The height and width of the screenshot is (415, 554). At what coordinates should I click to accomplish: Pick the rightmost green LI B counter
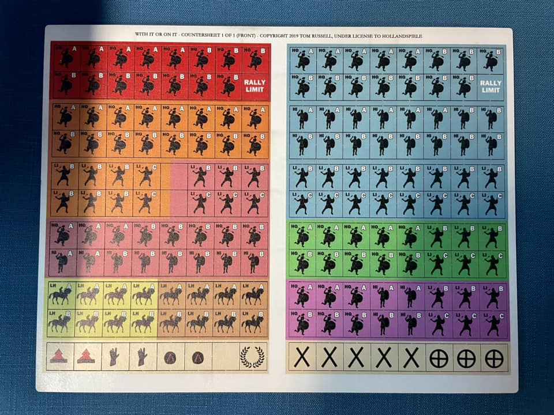[492, 237]
